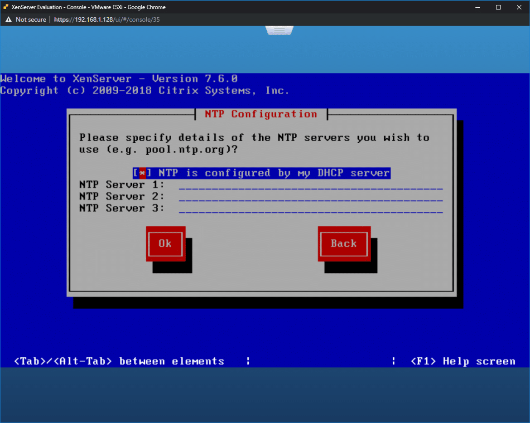
Task: Click the 'NTP Server 1:' label
Action: [122, 185]
